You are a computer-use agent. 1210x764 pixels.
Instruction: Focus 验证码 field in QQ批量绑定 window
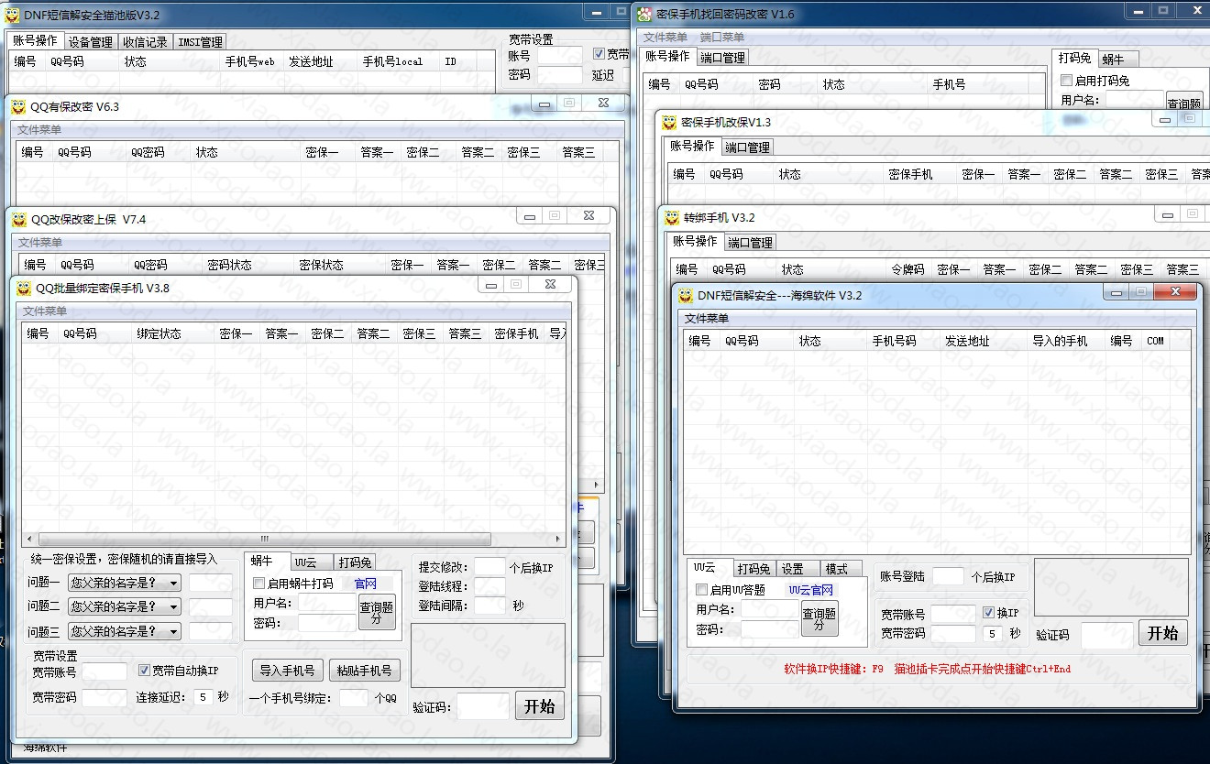click(x=482, y=706)
